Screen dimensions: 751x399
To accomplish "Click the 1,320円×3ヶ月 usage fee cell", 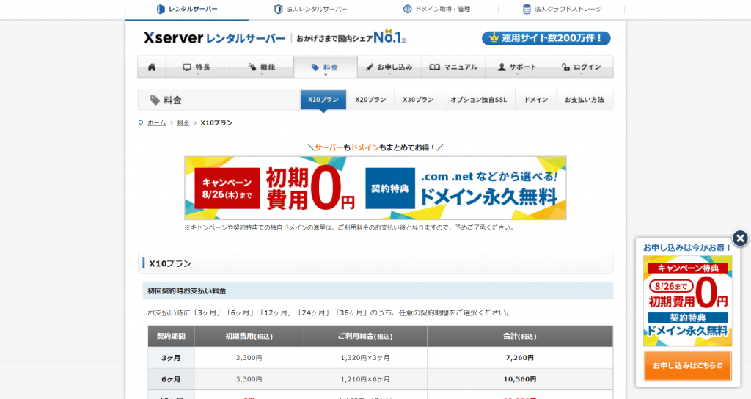I will 365,358.
